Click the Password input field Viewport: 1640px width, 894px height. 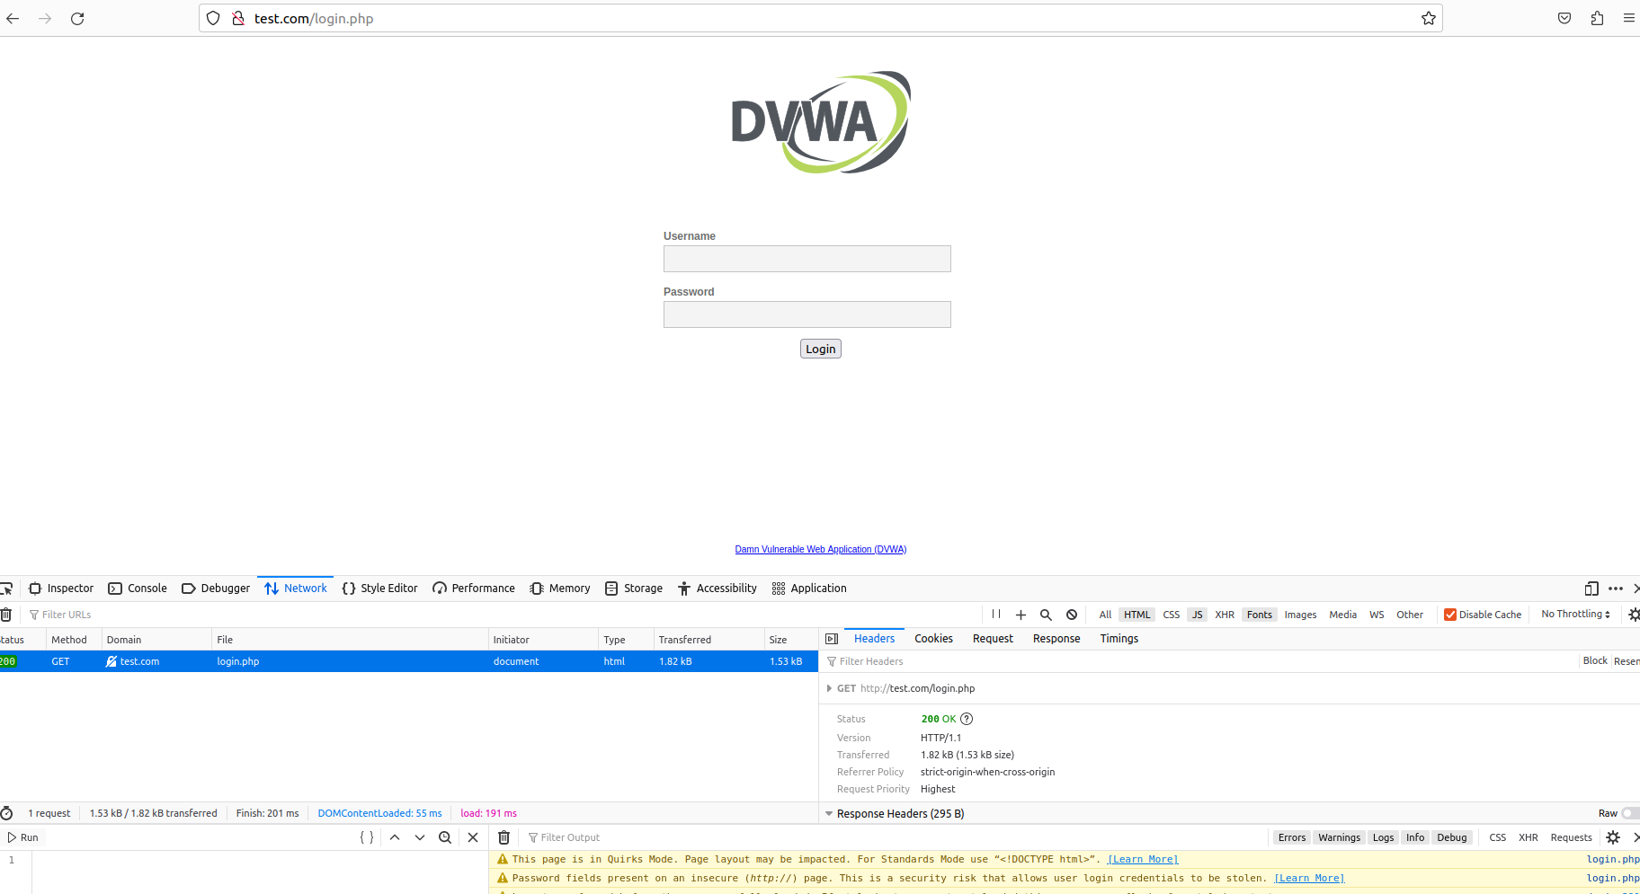point(807,314)
